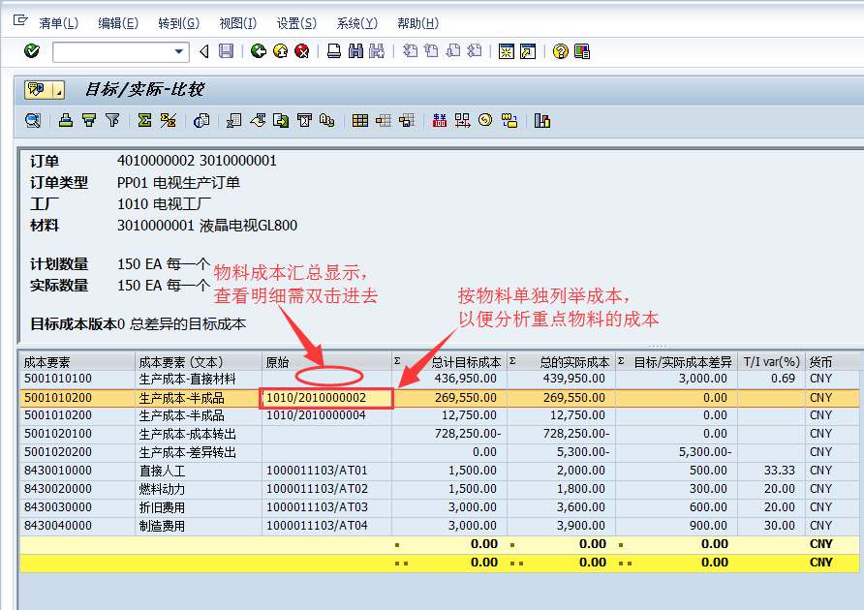Click the T/I var(%) column header
The width and height of the screenshot is (864, 610).
771,362
